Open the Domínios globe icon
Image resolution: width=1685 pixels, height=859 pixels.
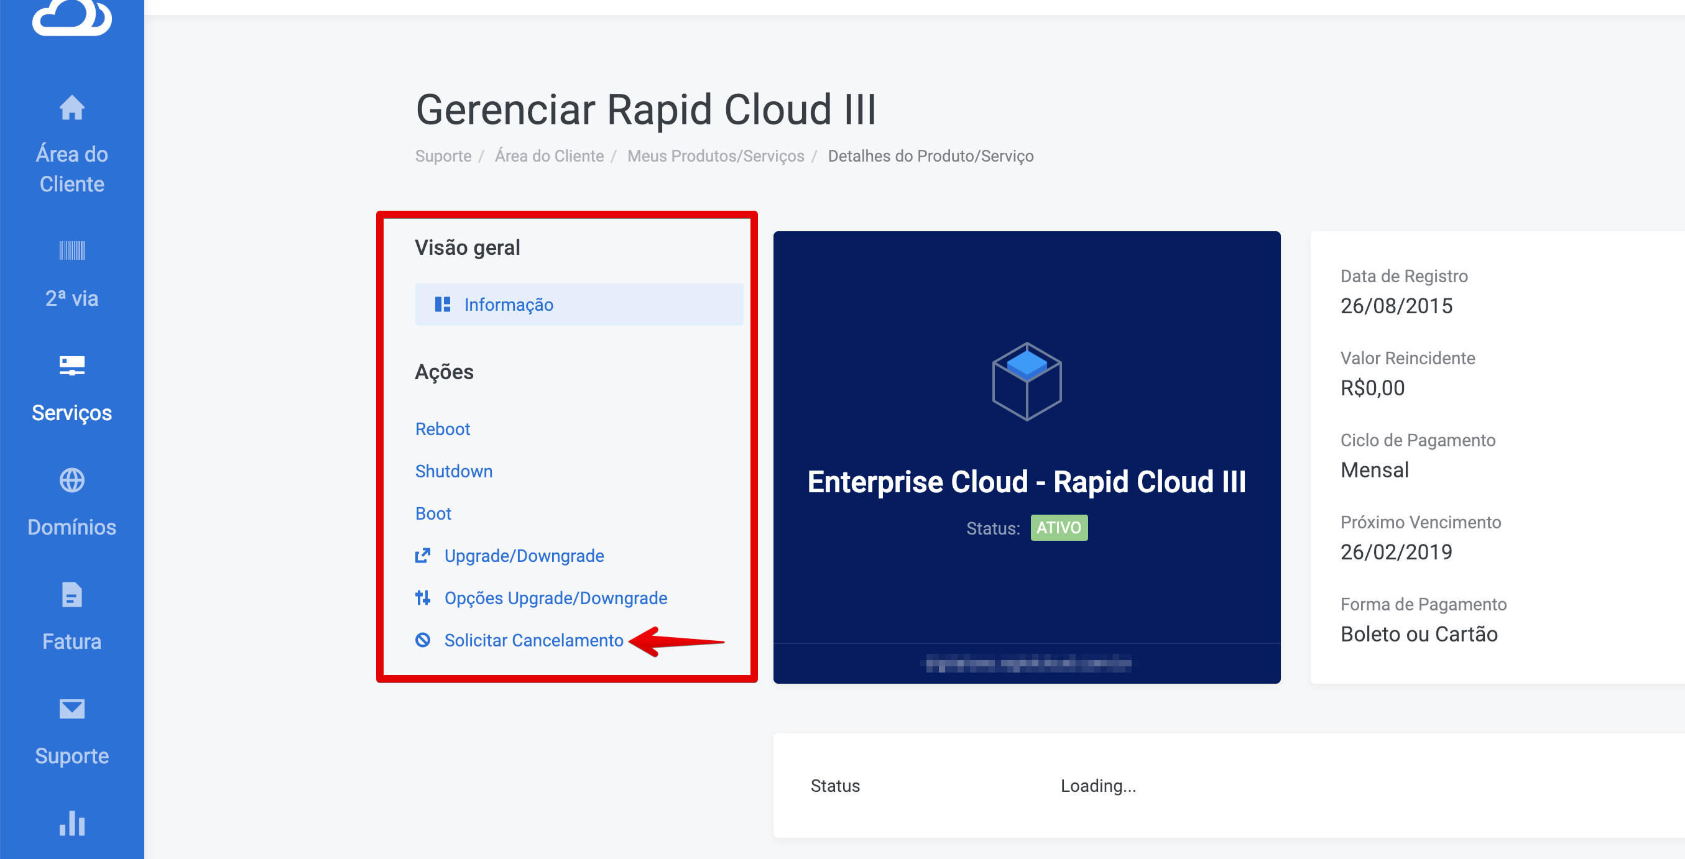[x=72, y=480]
